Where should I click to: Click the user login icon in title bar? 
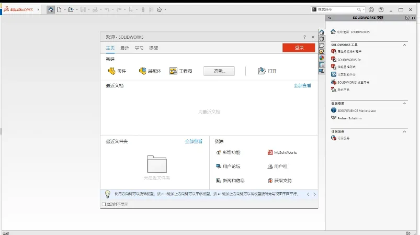(371, 9)
